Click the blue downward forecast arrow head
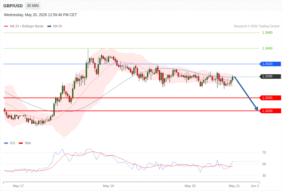Screen dimensions: 282x191 click(x=256, y=108)
